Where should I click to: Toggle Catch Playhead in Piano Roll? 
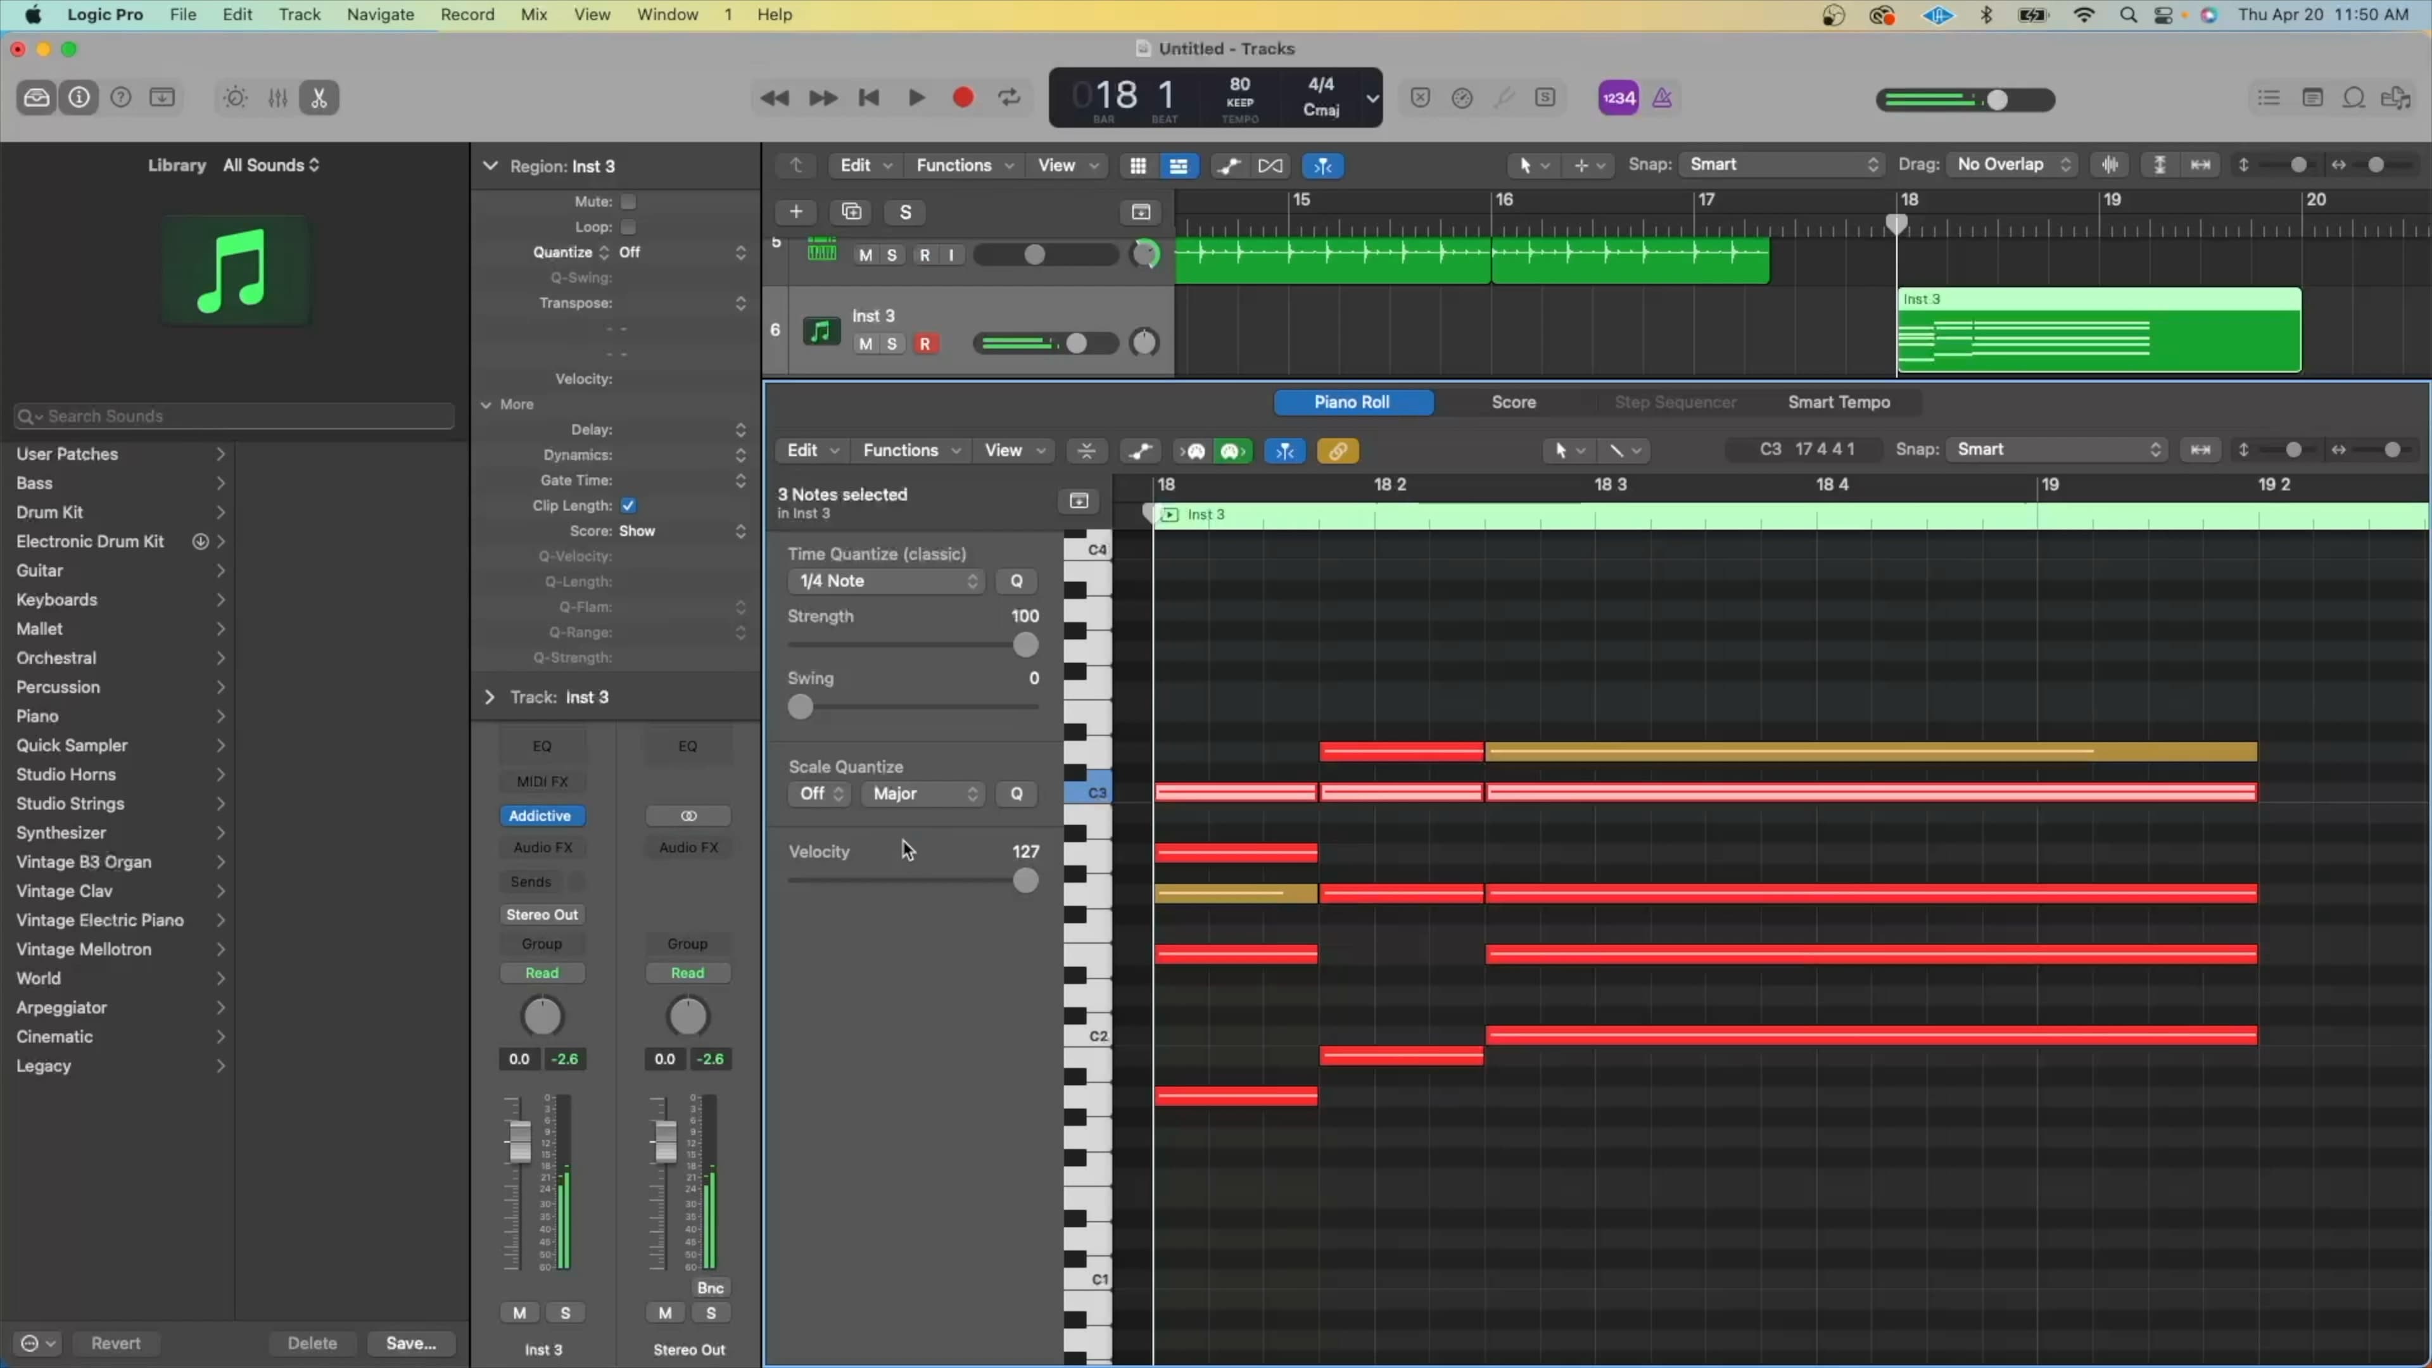click(x=1285, y=452)
